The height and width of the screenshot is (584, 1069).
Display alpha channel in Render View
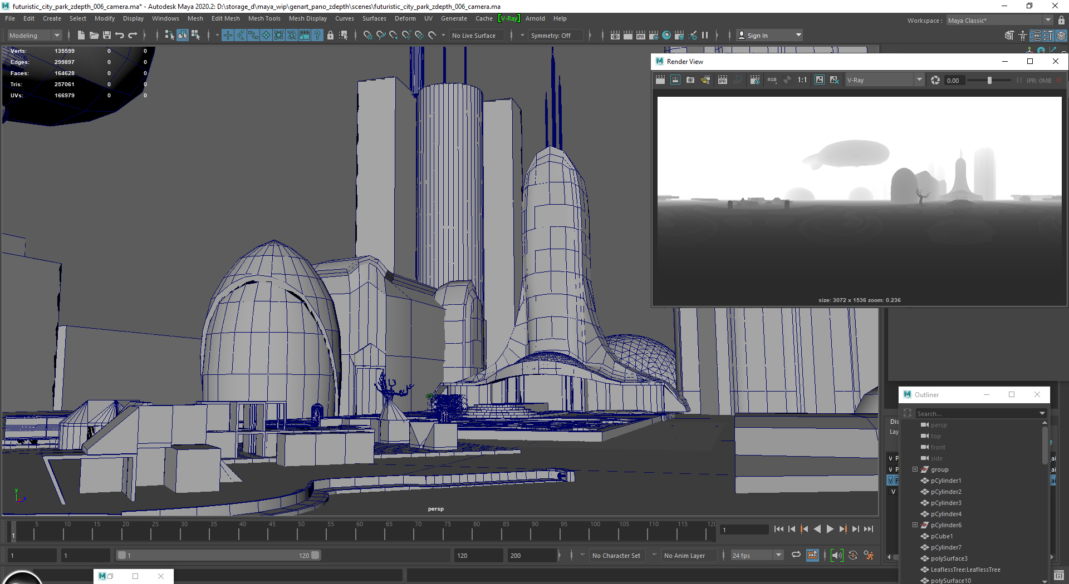[787, 80]
